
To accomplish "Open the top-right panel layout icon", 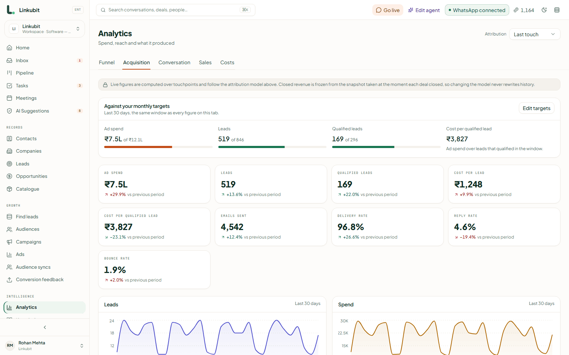I will pos(557,10).
